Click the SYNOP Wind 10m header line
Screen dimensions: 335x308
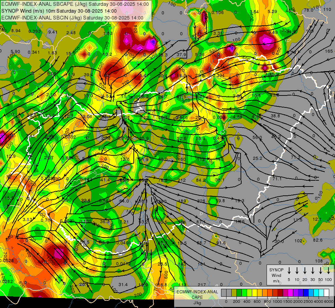click(x=59, y=11)
